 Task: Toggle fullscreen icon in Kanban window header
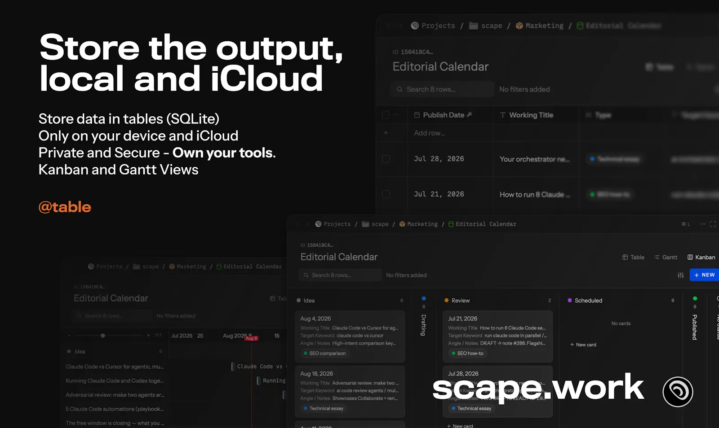[713, 224]
